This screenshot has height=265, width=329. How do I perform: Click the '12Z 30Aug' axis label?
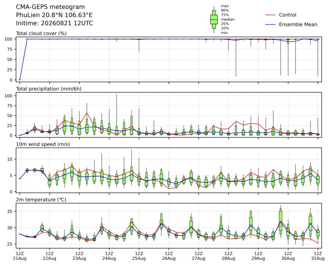(288, 256)
